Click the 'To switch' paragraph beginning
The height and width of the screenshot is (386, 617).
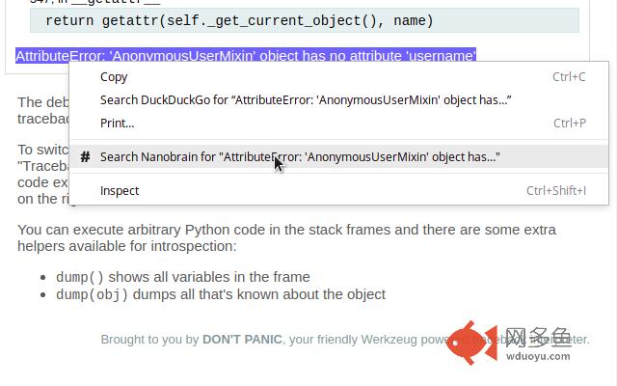pyautogui.click(x=38, y=150)
